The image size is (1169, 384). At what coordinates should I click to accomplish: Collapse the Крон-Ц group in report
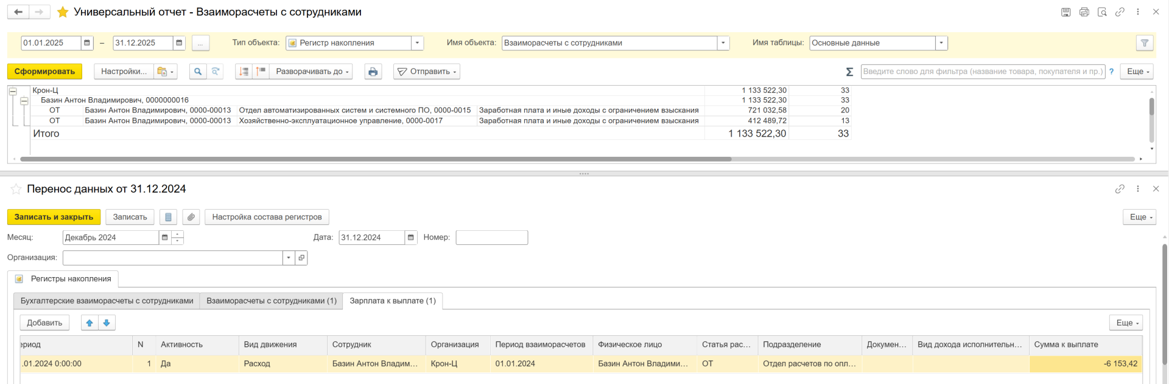(13, 91)
